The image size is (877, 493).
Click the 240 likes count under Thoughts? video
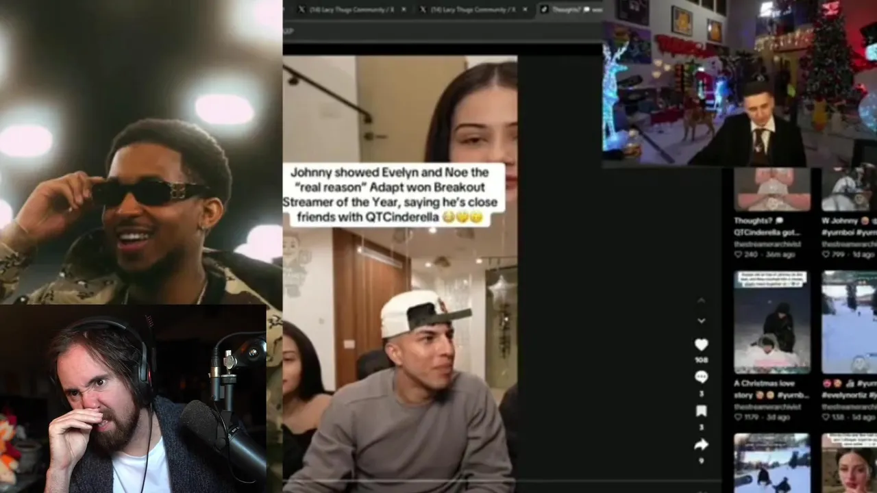[751, 254]
